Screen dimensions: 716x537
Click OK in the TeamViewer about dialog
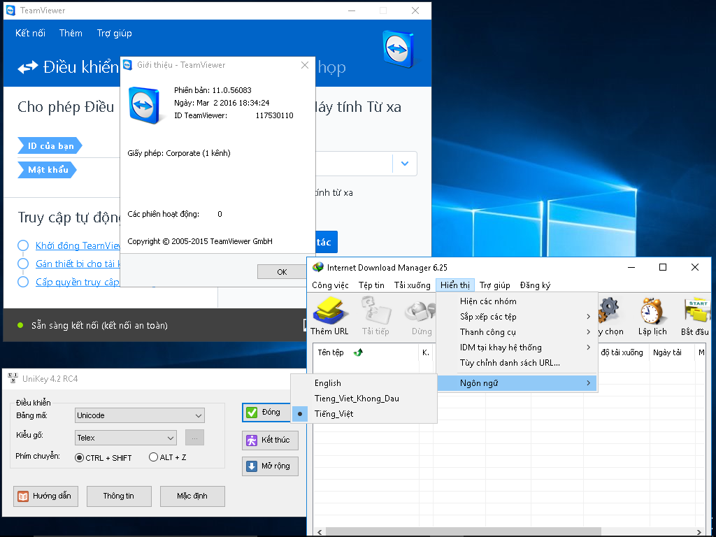[282, 272]
